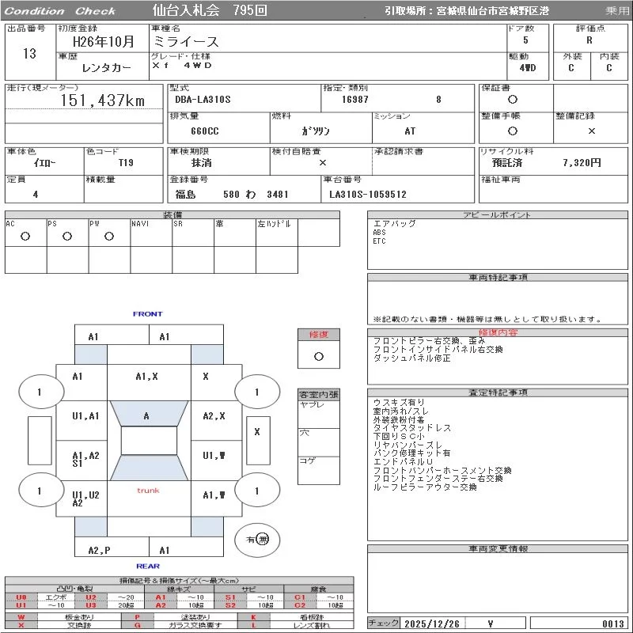Toggle the AC equipment circle

25,236
